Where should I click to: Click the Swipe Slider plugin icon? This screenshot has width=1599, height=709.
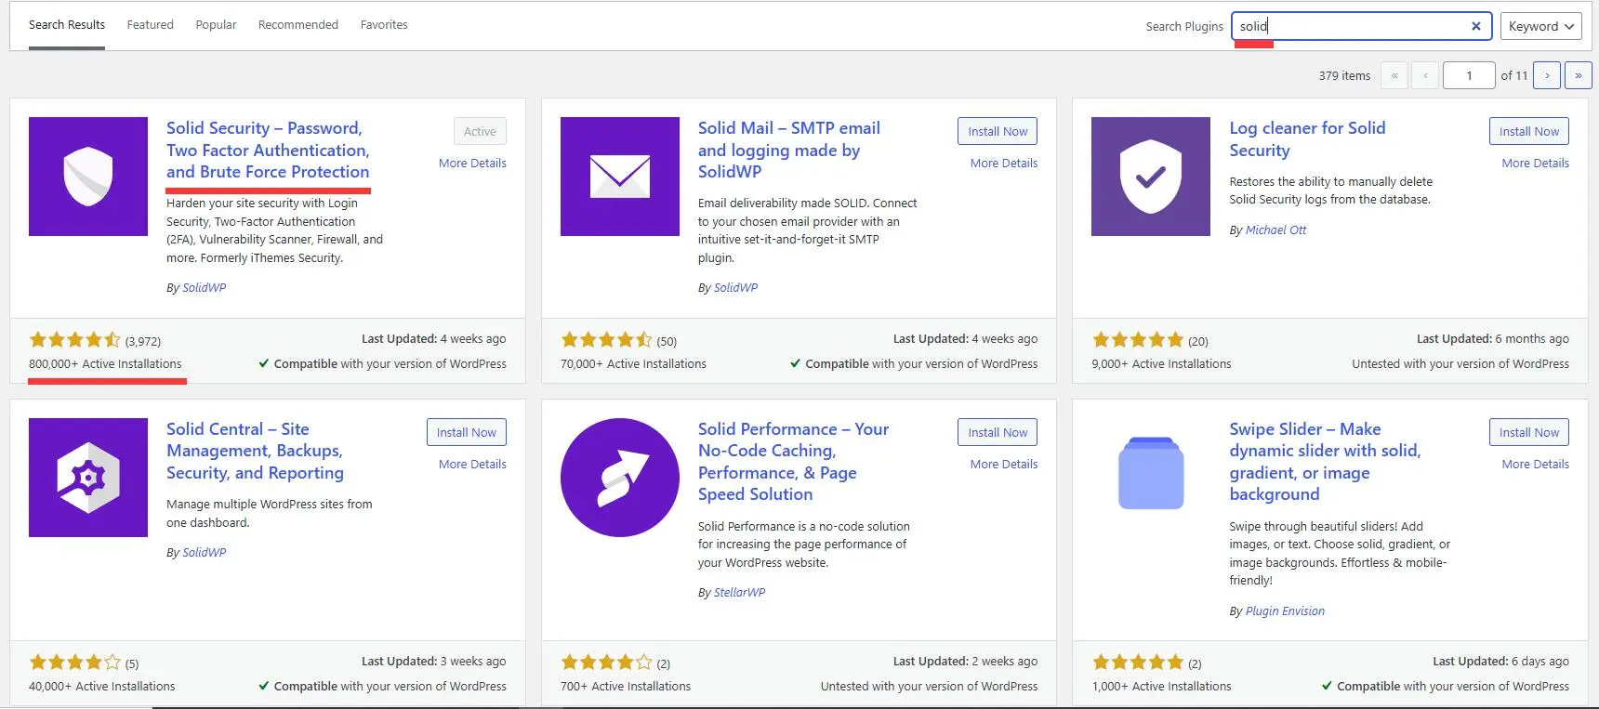pos(1151,473)
